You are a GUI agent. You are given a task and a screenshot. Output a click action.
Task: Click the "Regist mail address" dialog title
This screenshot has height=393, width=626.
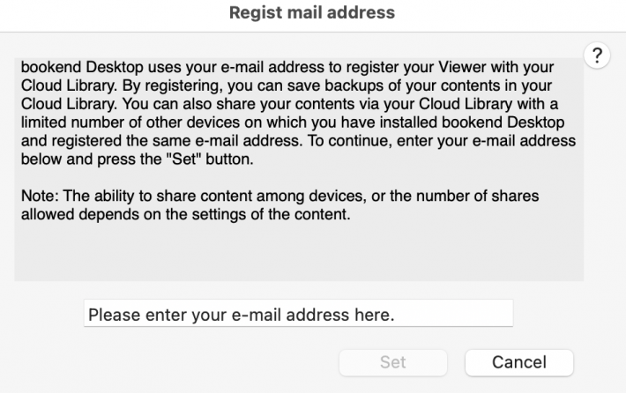(x=312, y=12)
